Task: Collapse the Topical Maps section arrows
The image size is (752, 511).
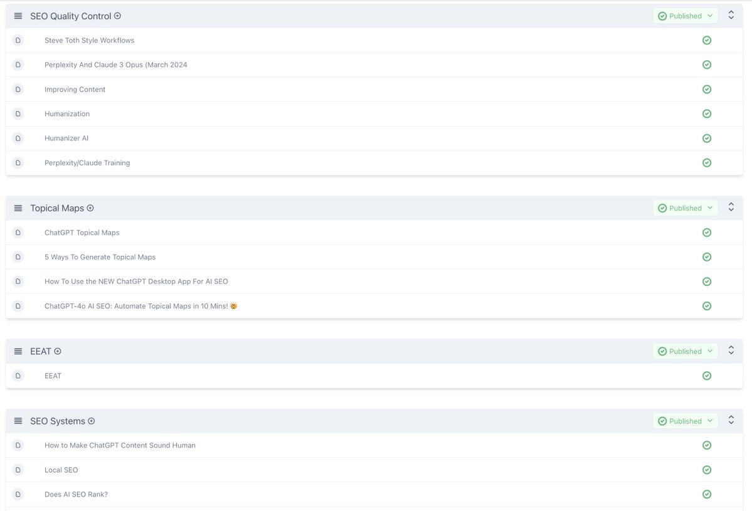Action: [x=731, y=208]
